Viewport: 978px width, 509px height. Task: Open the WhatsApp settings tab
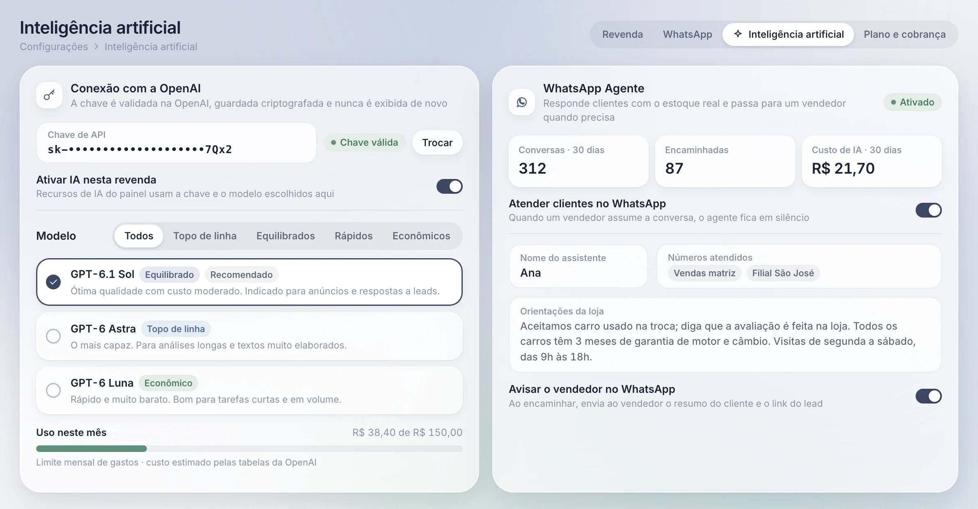[x=688, y=34]
